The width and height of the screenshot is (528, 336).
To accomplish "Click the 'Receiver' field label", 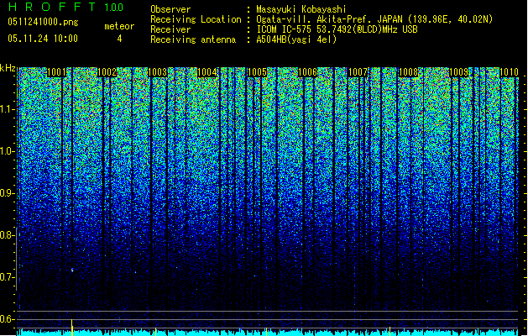I will click(170, 29).
